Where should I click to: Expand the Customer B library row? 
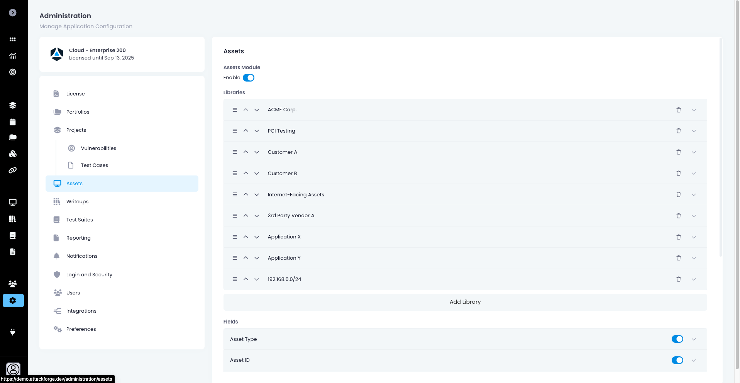point(694,174)
